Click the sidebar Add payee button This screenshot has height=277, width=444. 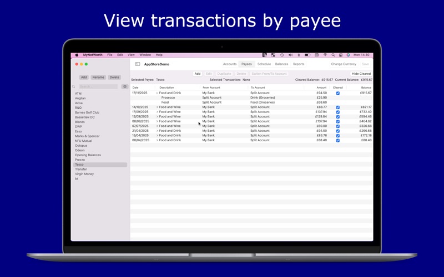[x=84, y=78]
